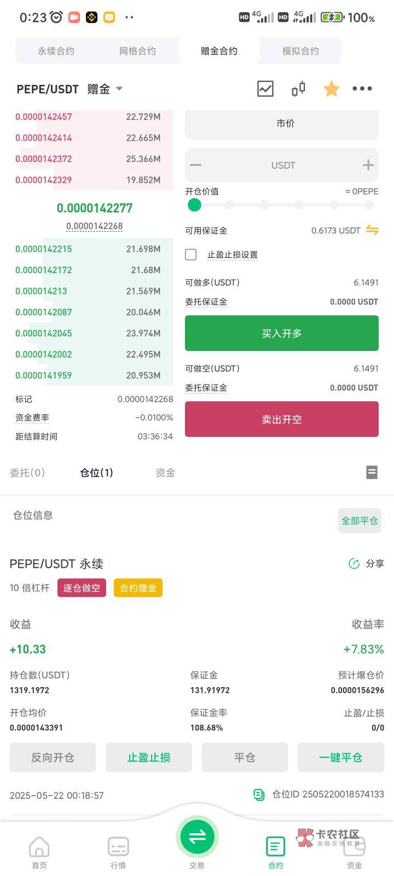Tap the USDT amount input field
Screen dimensions: 394x876
282,165
